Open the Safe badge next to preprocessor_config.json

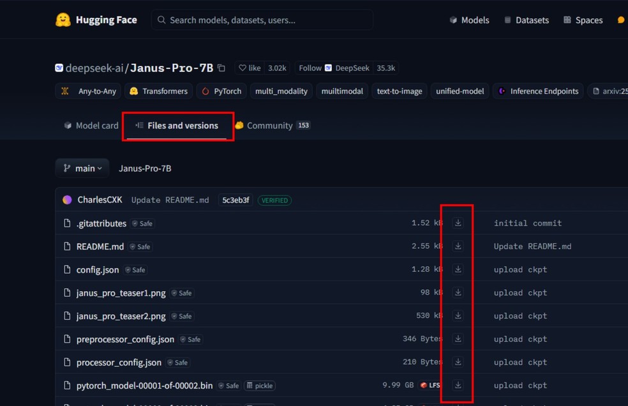(x=191, y=340)
